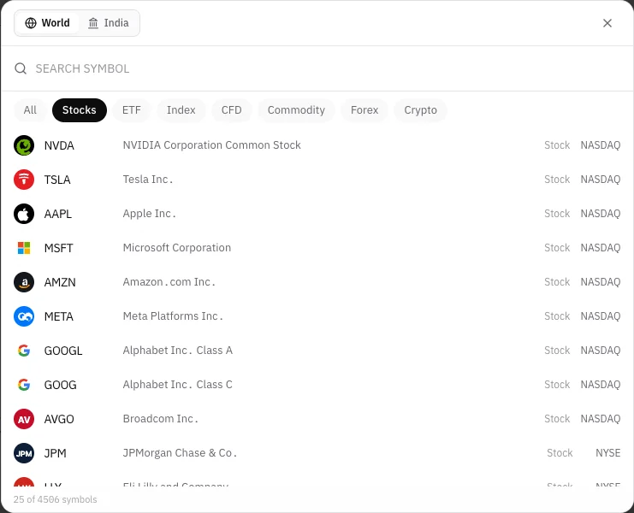Viewport: 634px width, 513px height.
Task: Switch market to World
Action: pos(47,23)
